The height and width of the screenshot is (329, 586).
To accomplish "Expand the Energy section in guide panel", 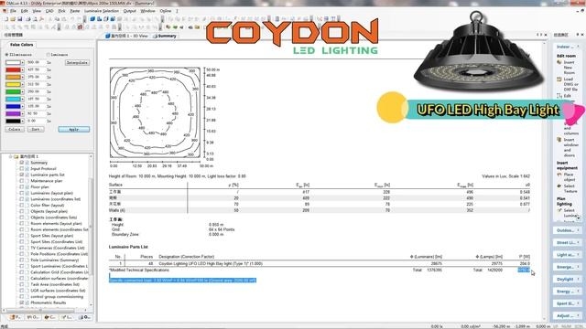I will (x=567, y=292).
